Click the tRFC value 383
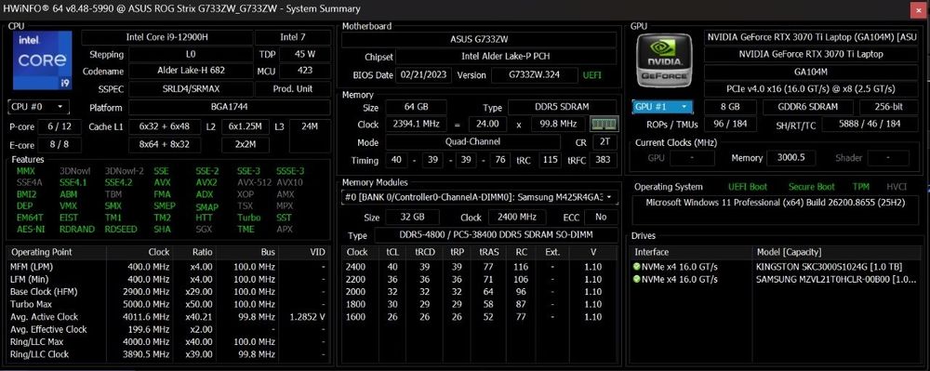930x371 pixels. (603, 160)
